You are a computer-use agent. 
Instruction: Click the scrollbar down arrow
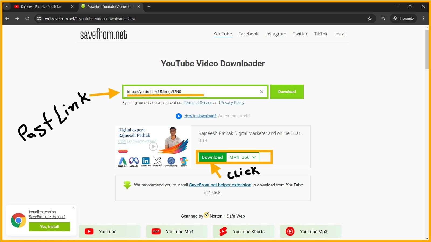point(427,238)
